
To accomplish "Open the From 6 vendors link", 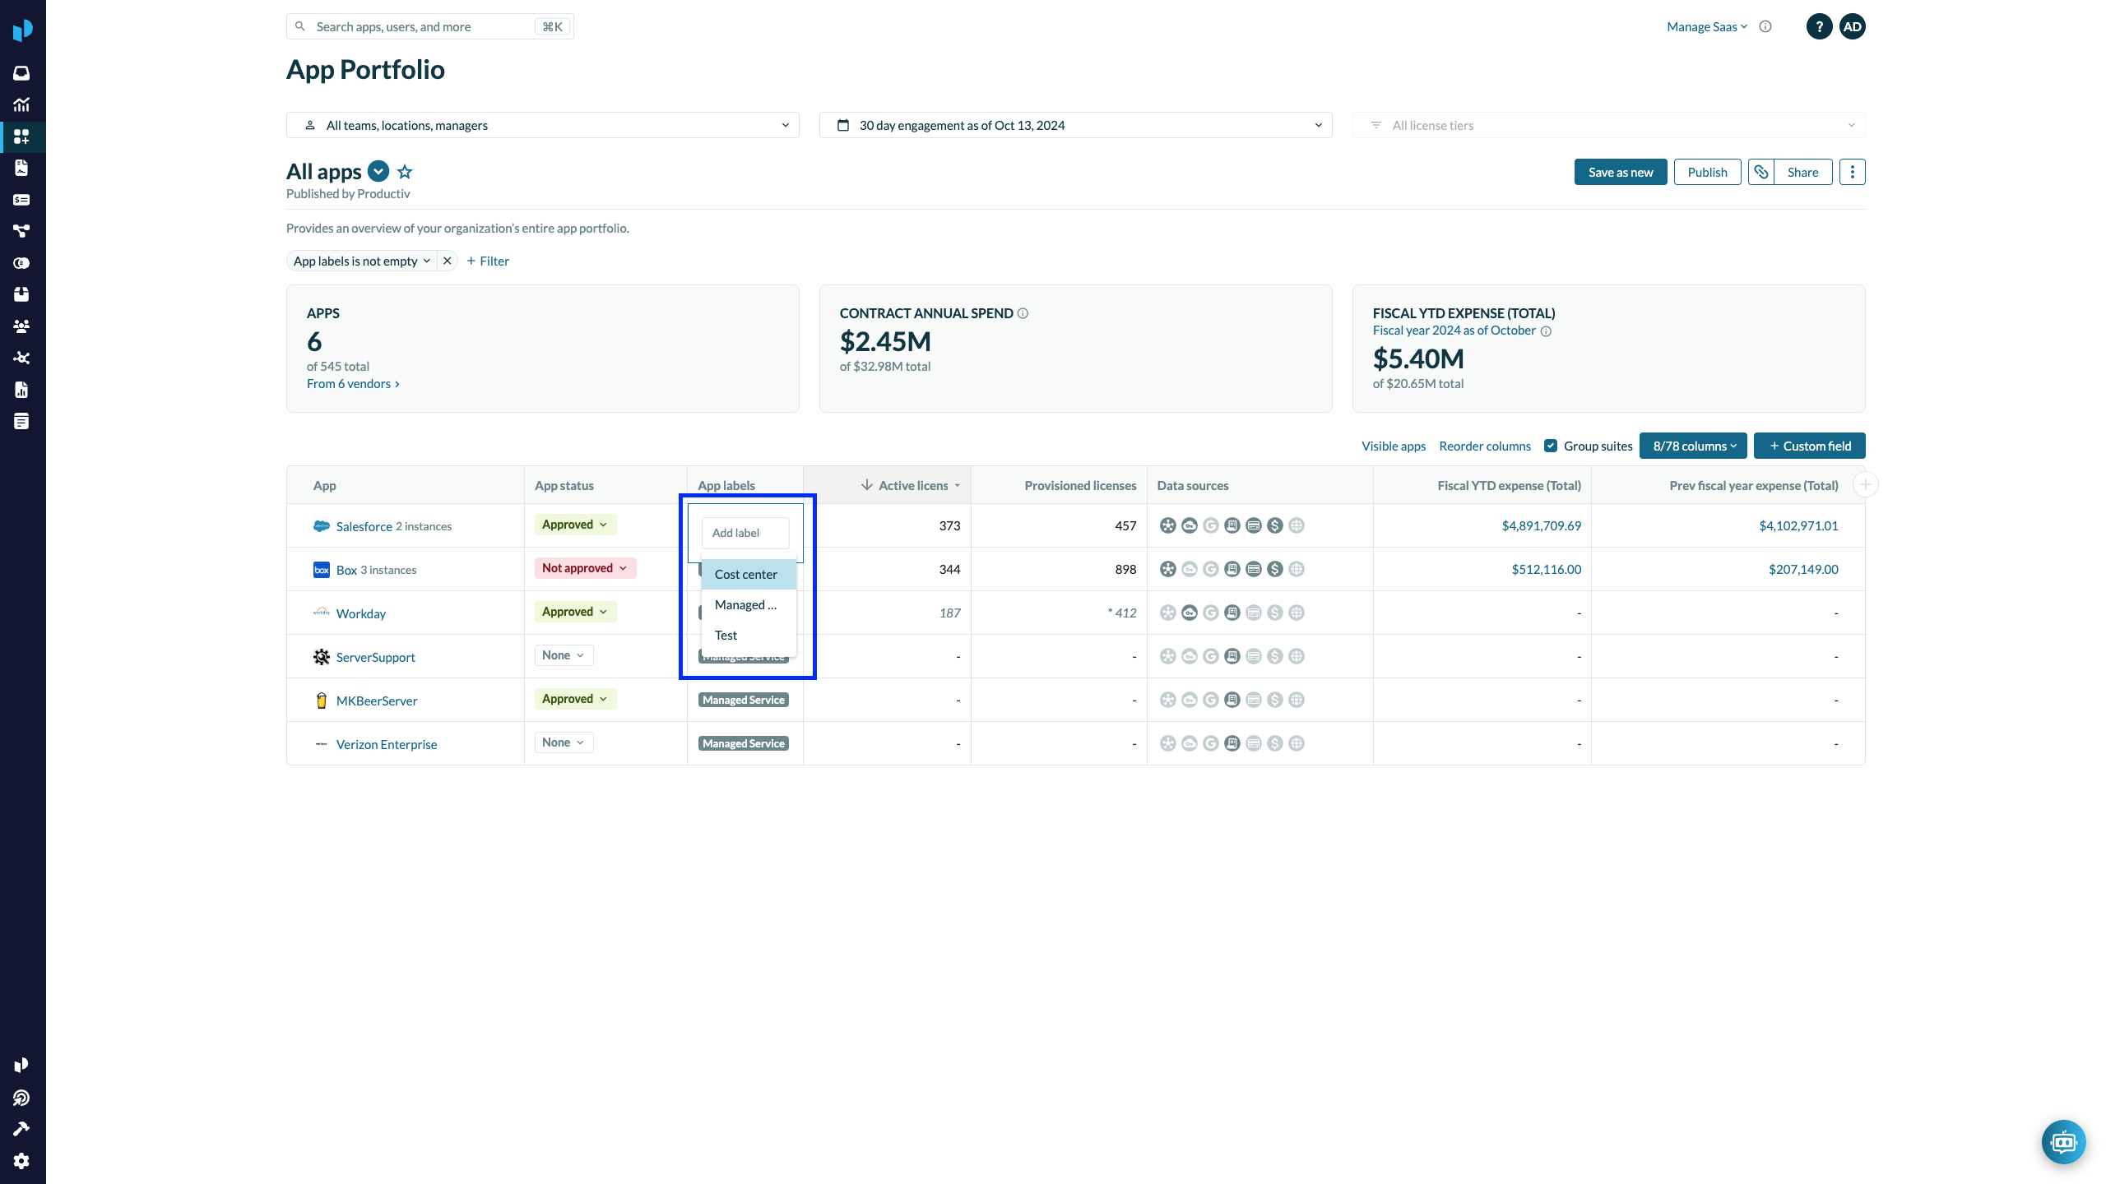I will [x=353, y=383].
